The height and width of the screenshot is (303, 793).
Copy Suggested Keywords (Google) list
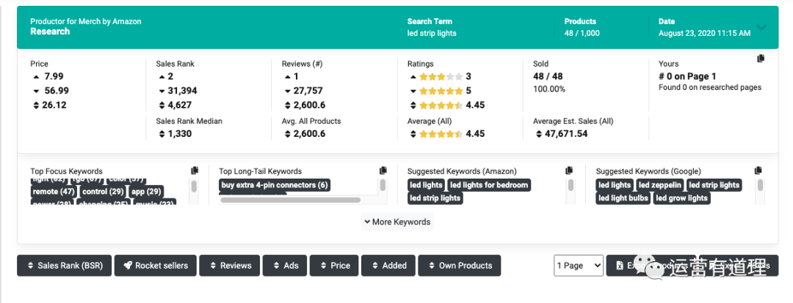pyautogui.click(x=758, y=171)
